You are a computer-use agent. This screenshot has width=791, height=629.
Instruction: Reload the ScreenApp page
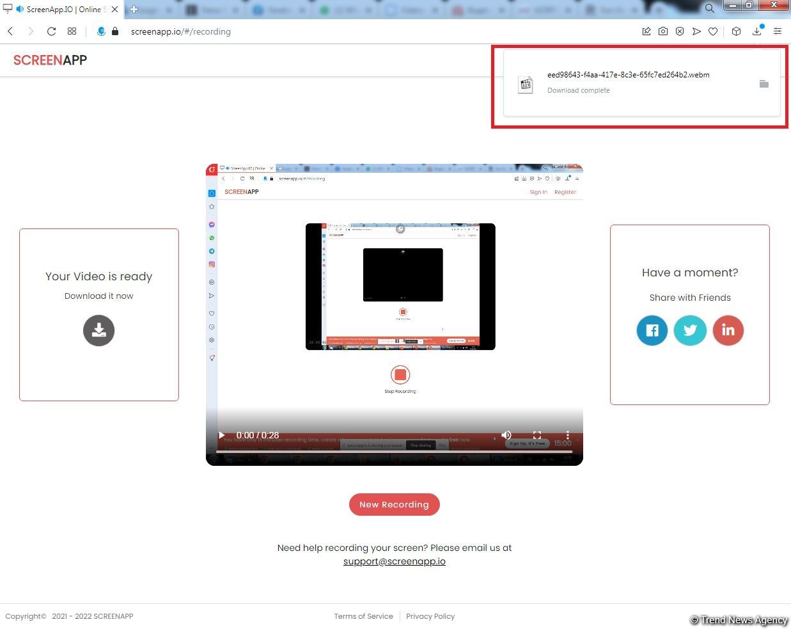[x=51, y=31]
